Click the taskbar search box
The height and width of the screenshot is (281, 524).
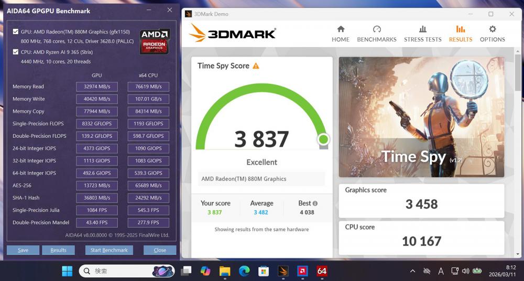127,271
